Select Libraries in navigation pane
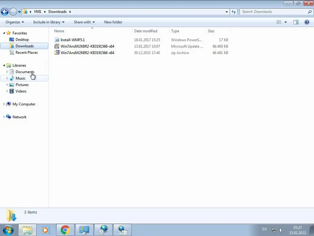This screenshot has height=236, width=314. click(x=19, y=65)
